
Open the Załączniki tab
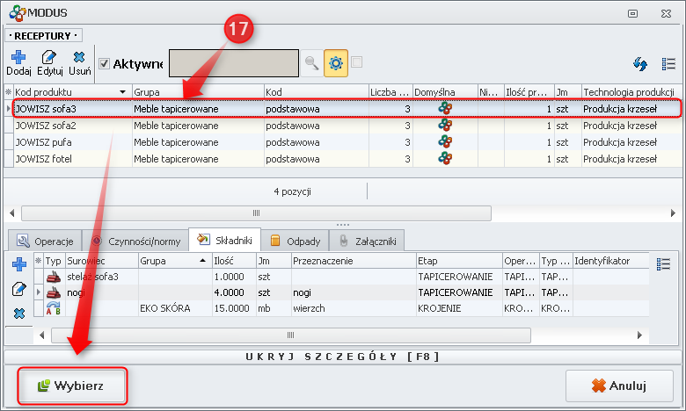[367, 242]
